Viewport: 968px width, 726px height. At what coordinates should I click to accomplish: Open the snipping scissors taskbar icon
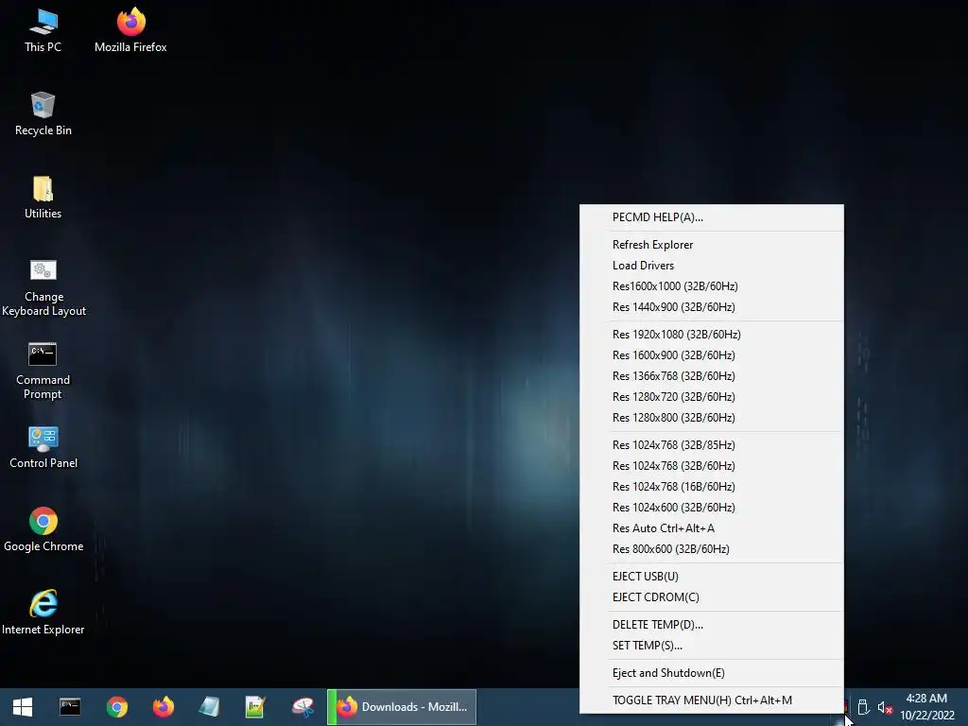[302, 707]
